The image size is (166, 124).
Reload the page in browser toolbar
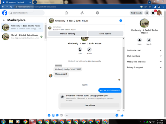point(11,7)
